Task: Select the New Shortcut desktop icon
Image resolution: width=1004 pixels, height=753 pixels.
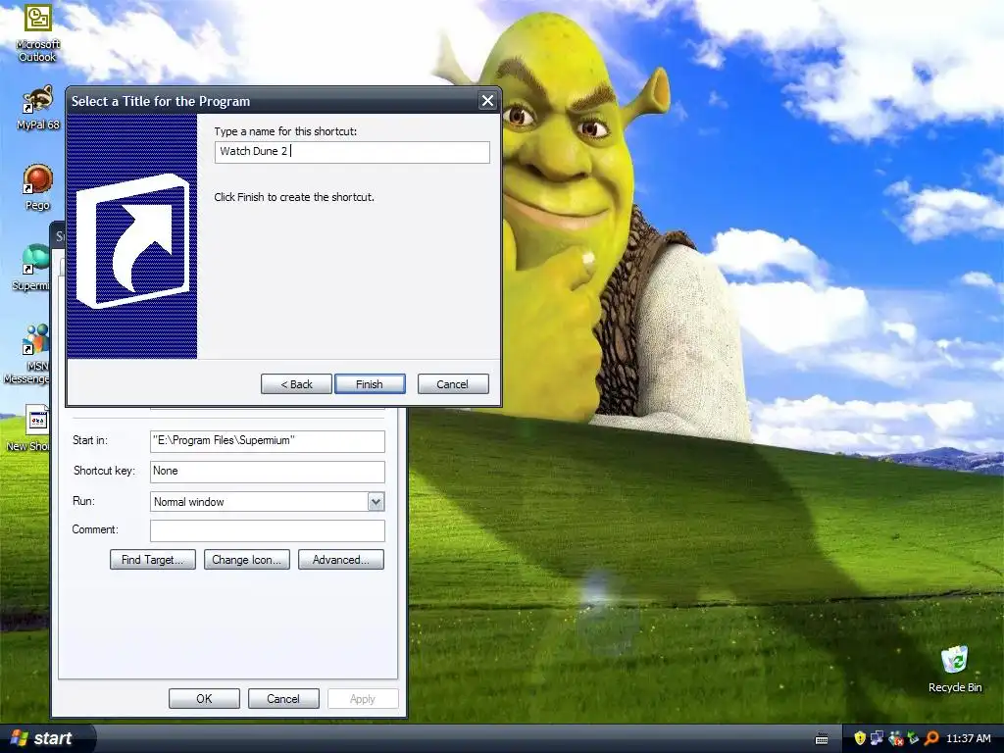Action: tap(30, 427)
